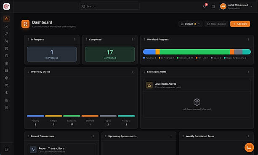Click the teal Ready for Delivery bar segment
The width and height of the screenshot is (258, 155).
[247, 52]
